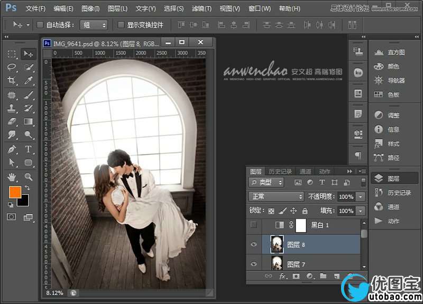Open the 类型 layer filter dropdown
This screenshot has width=423, height=304.
click(266, 183)
